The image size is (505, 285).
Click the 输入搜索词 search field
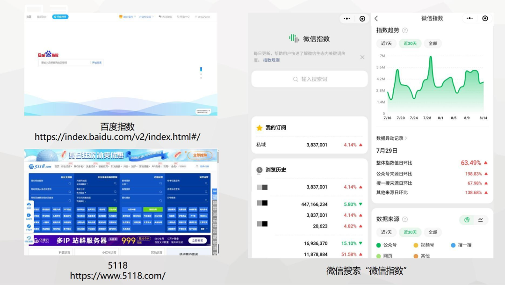(310, 79)
